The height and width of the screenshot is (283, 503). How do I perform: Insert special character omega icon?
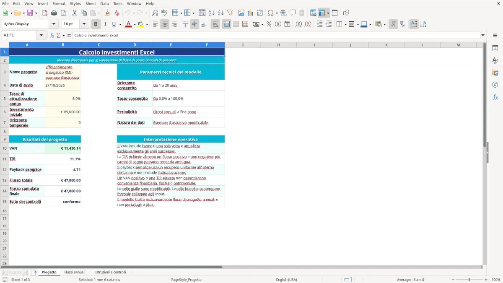tap(270, 13)
